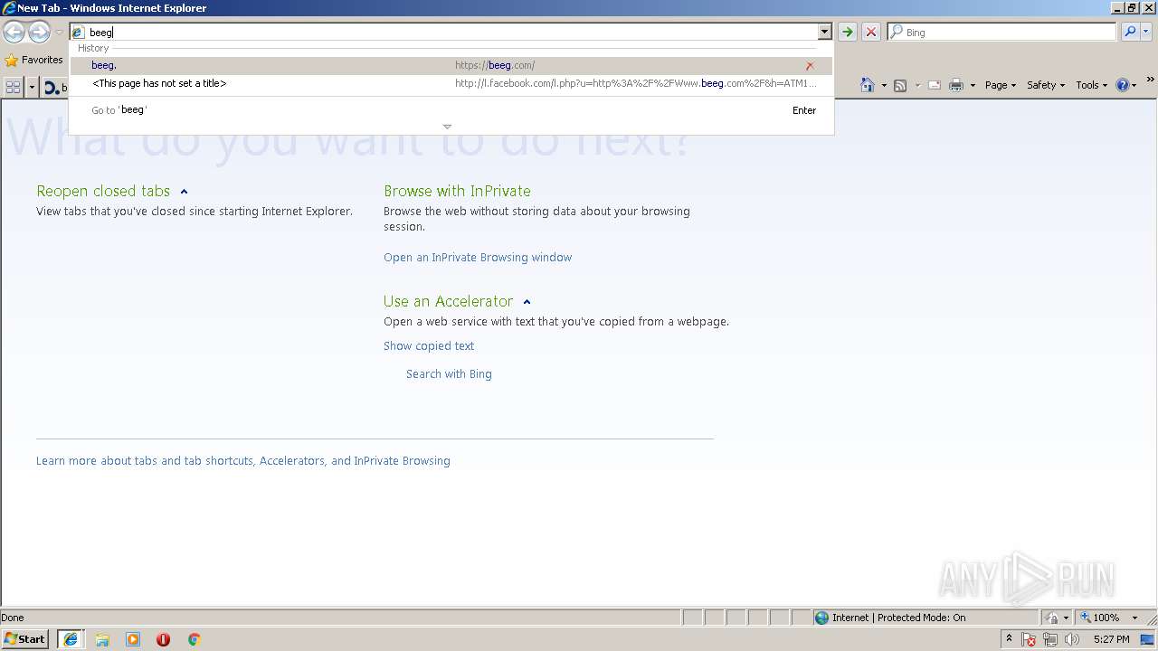Click the Go to 'beeg' row
This screenshot has width=1158, height=651.
click(x=451, y=110)
